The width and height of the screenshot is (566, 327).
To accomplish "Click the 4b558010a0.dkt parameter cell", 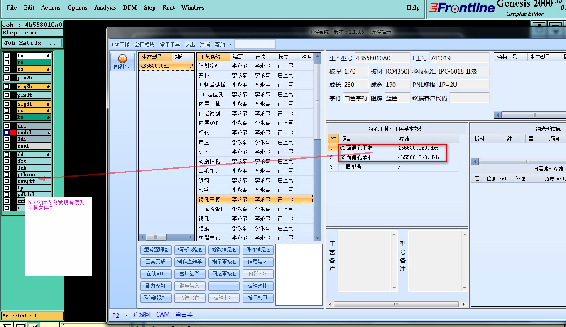I will click(428, 148).
